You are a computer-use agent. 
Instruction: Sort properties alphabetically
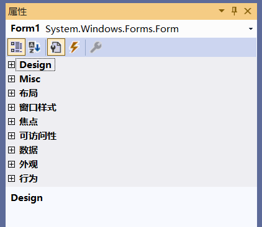[34, 47]
